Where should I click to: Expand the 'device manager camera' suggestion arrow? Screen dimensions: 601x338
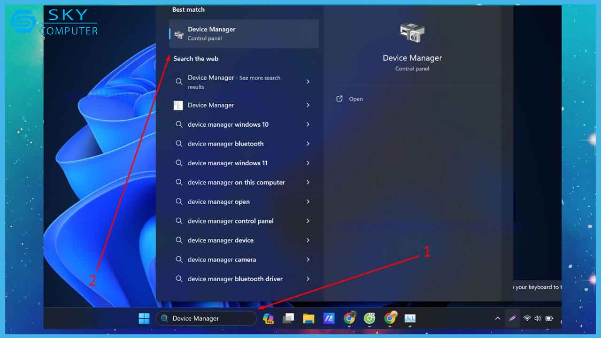pos(308,260)
